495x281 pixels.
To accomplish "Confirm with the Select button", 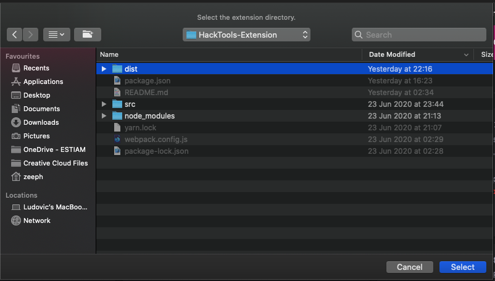I will 462,267.
